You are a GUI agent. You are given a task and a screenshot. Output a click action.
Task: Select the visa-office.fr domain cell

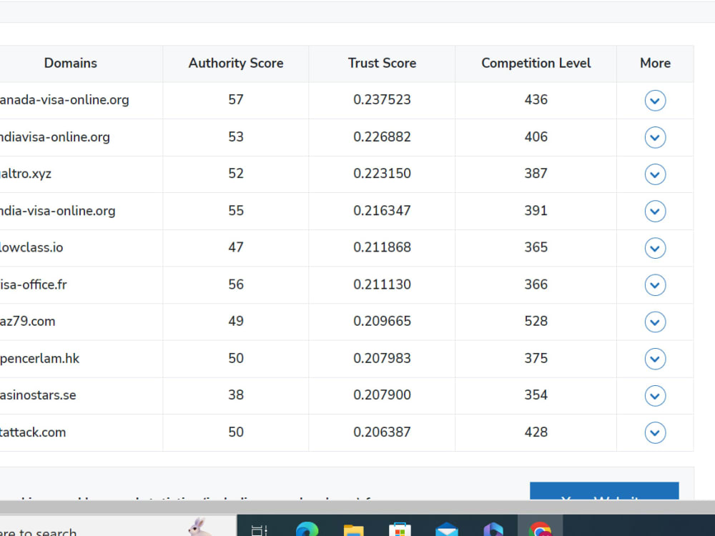82,285
